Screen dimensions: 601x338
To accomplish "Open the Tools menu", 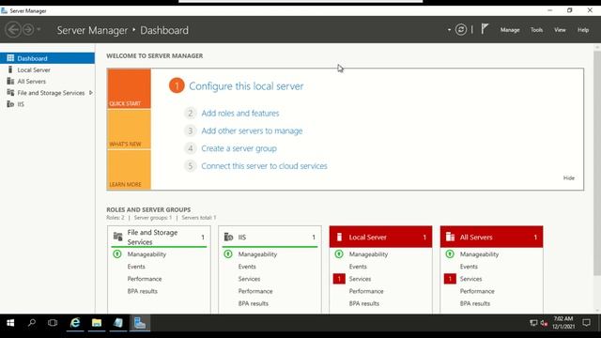I will coord(536,30).
